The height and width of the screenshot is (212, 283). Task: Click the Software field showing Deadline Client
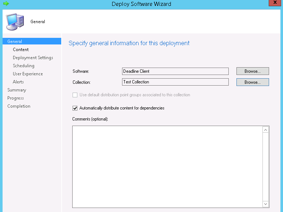pos(175,71)
